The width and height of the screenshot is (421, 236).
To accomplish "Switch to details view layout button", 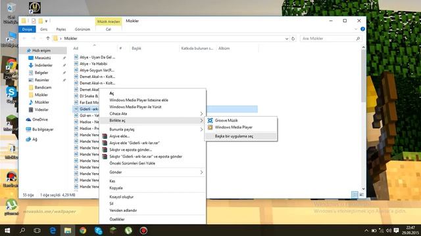I will point(355,195).
